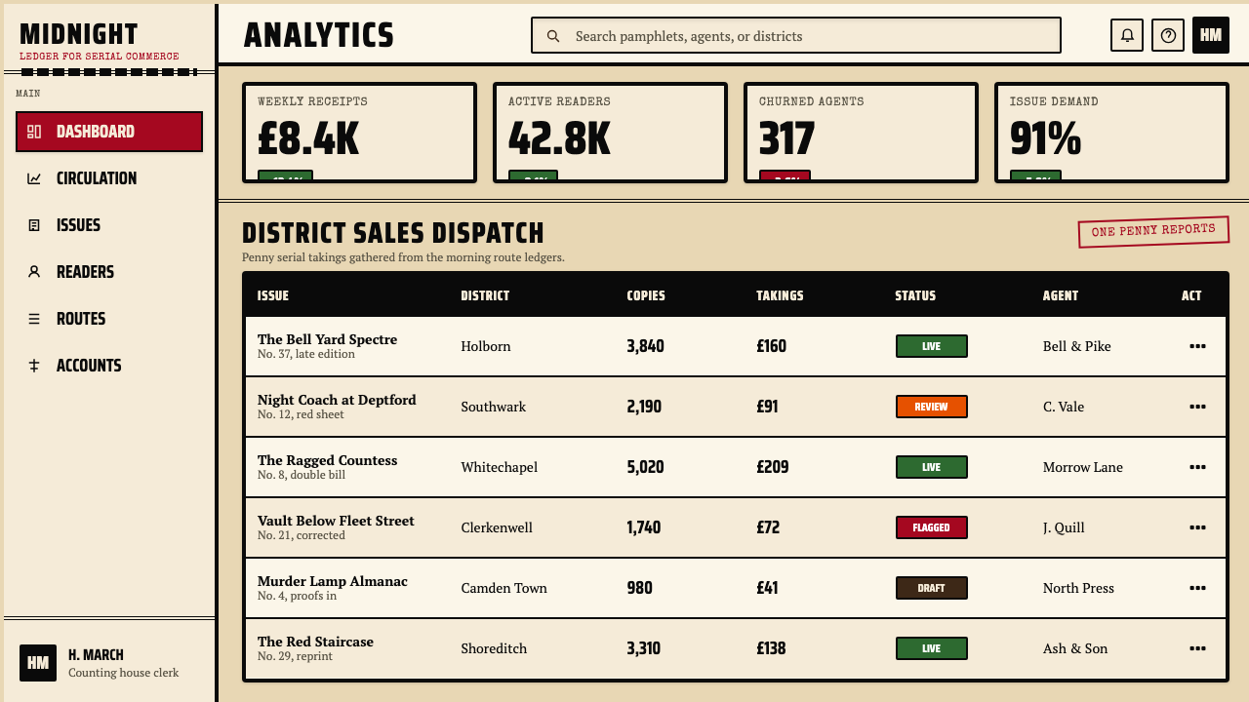Screen dimensions: 1249x702
Task: Select Vault Below Fleet Street title
Action: click(x=336, y=521)
